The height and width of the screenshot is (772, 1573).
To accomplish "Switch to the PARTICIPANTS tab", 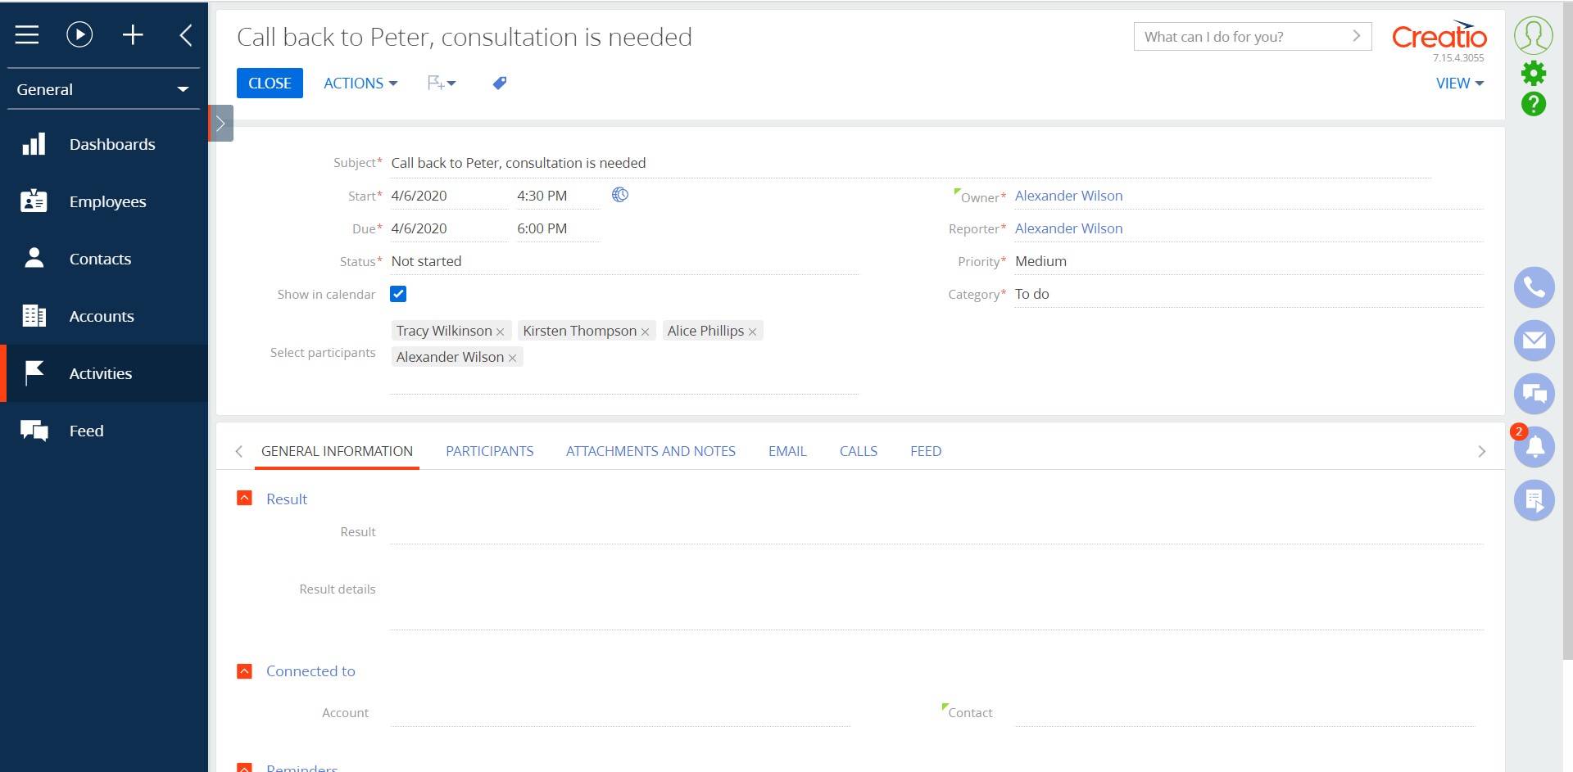I will [489, 451].
